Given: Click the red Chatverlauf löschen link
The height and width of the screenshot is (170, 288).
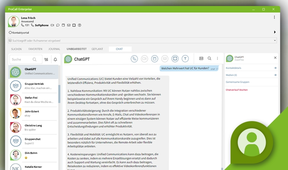Looking at the screenshot, I should 237,90.
